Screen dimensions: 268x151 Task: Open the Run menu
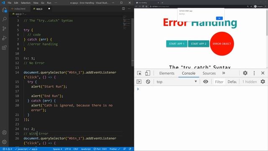coord(49,3)
